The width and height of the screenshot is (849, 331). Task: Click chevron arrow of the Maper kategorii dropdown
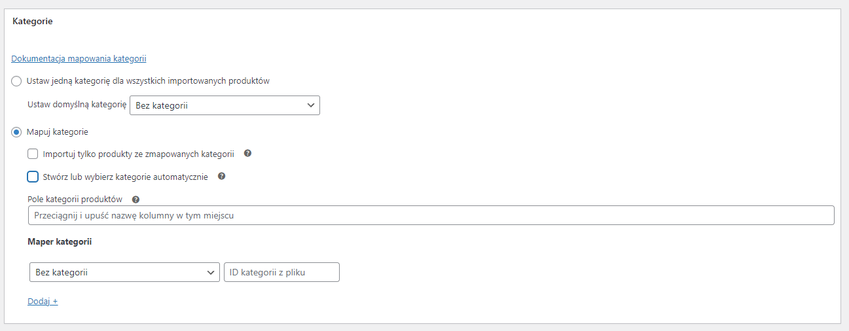[210, 272]
